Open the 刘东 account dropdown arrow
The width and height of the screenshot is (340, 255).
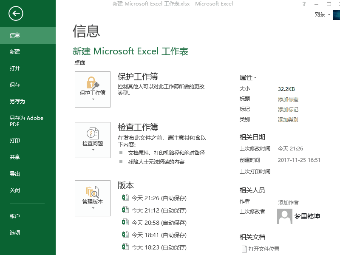pyautogui.click(x=329, y=15)
